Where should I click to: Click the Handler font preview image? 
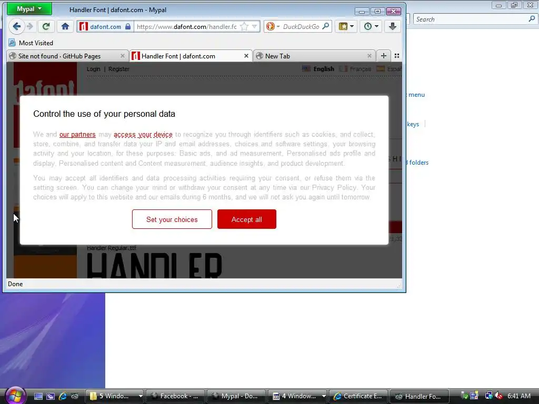coord(155,265)
